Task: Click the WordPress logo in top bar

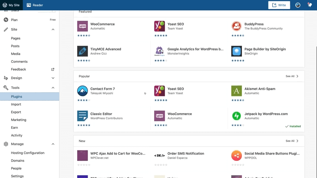Action: coord(5,5)
